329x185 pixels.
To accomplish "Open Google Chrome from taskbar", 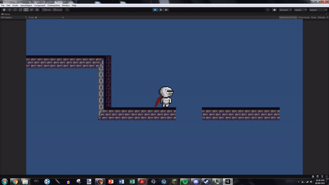I will point(15,182).
